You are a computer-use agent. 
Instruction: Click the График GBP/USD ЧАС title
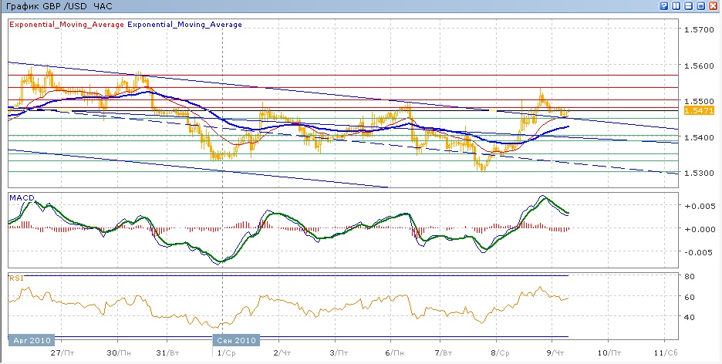(59, 6)
